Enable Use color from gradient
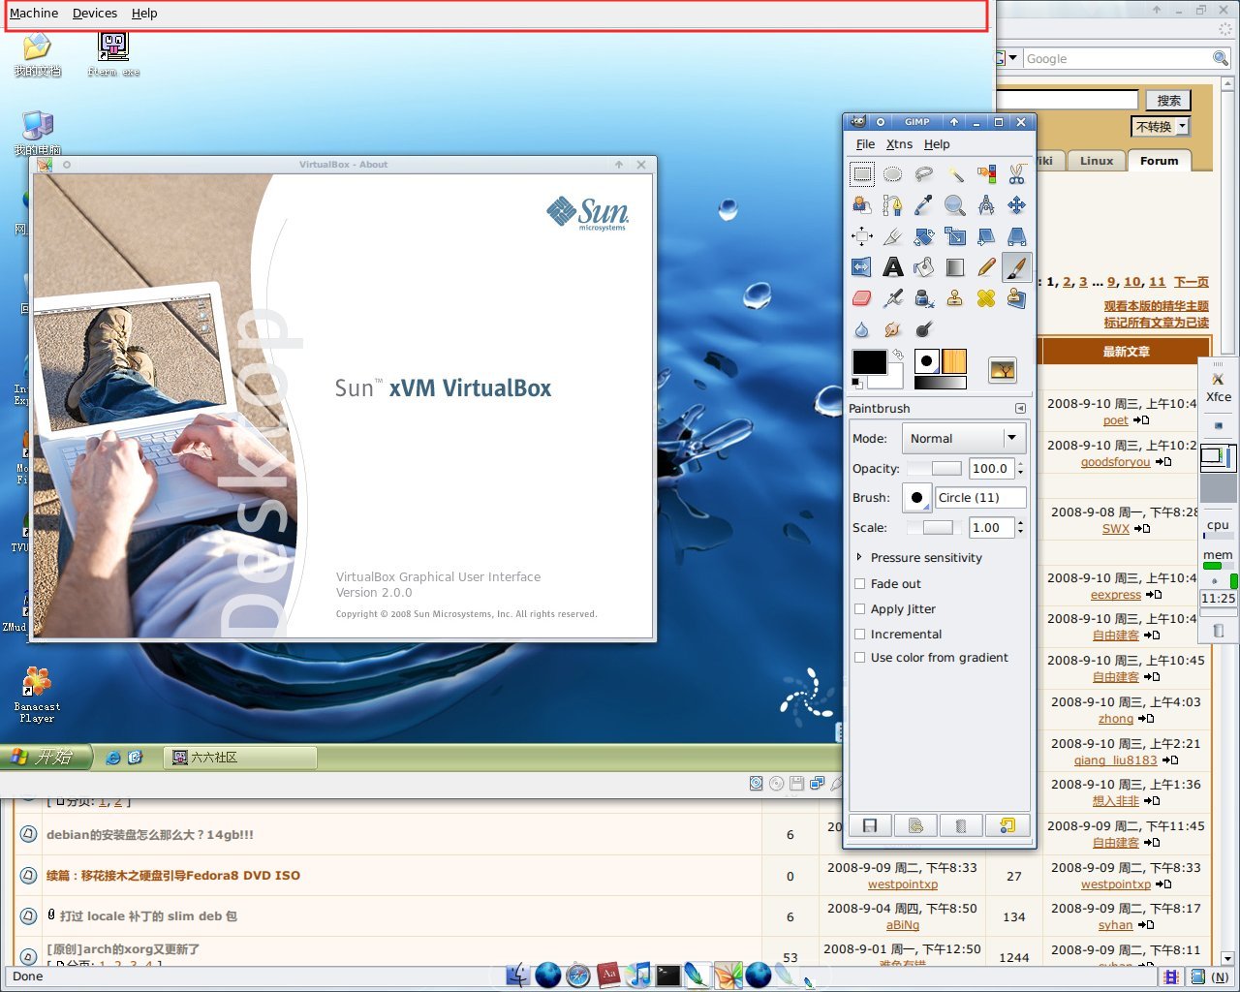This screenshot has width=1240, height=992. 859,658
